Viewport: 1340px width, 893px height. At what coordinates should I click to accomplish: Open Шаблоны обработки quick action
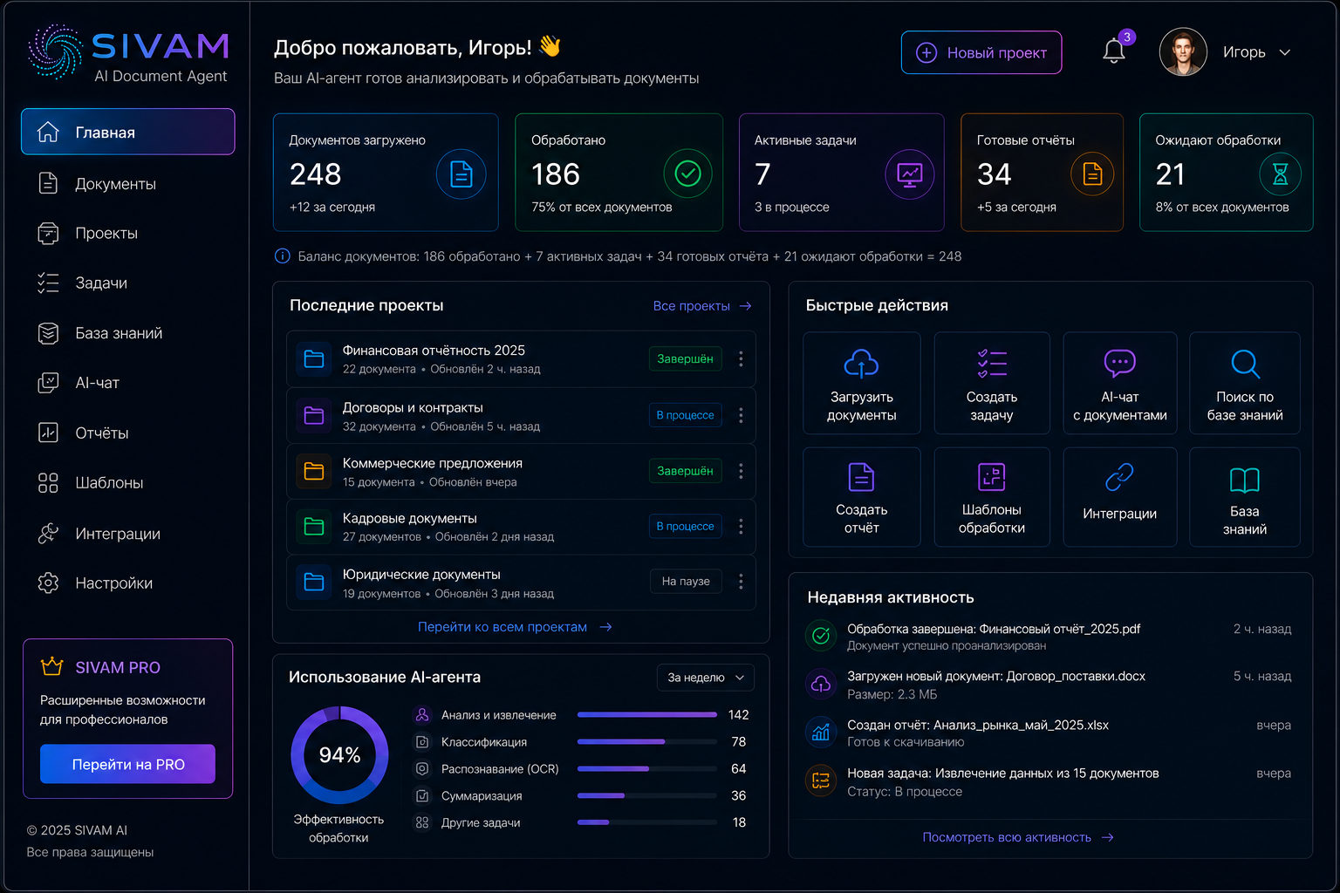click(x=992, y=497)
